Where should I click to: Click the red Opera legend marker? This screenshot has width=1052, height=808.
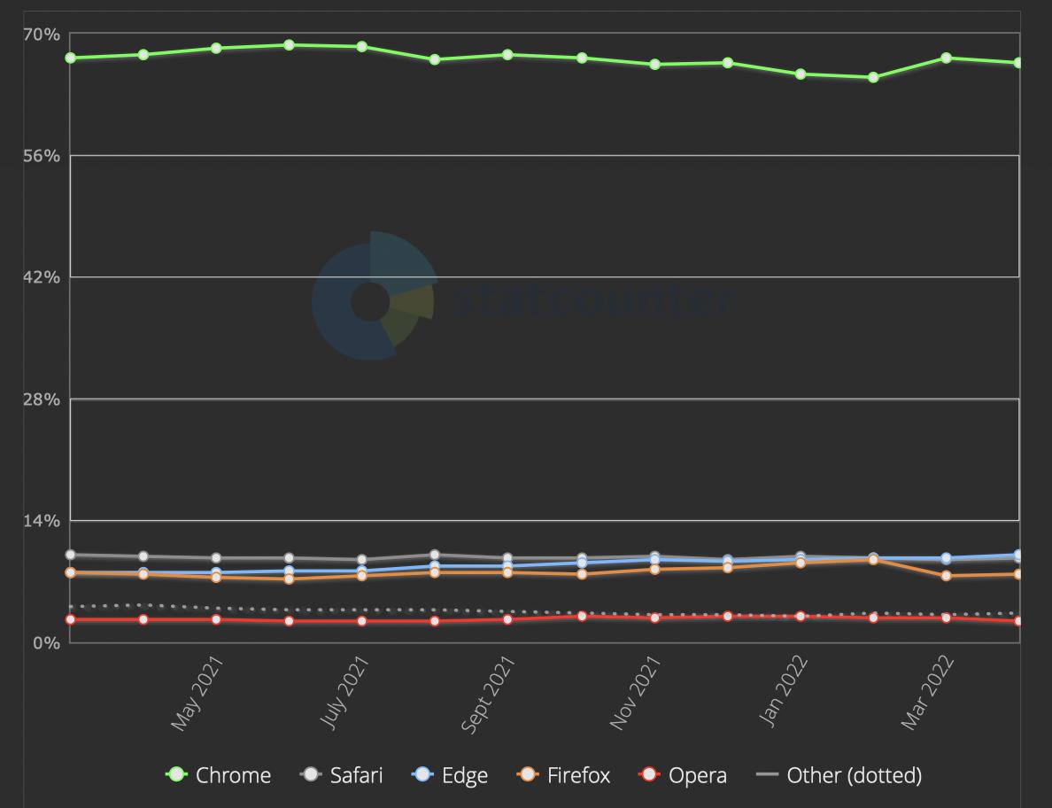[649, 775]
